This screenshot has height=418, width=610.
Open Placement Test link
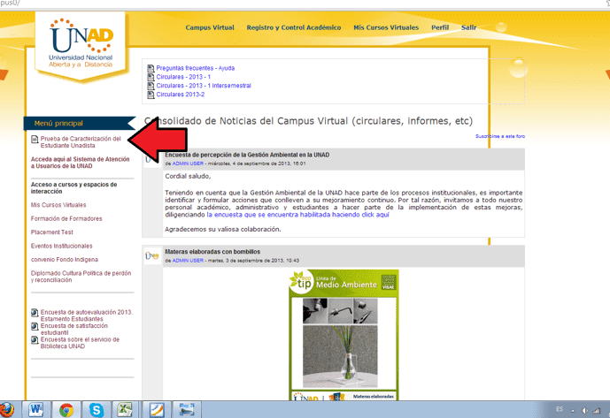[51, 232]
